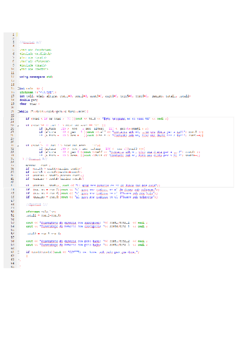Select line number 50 in the gutter

[13, 211]
